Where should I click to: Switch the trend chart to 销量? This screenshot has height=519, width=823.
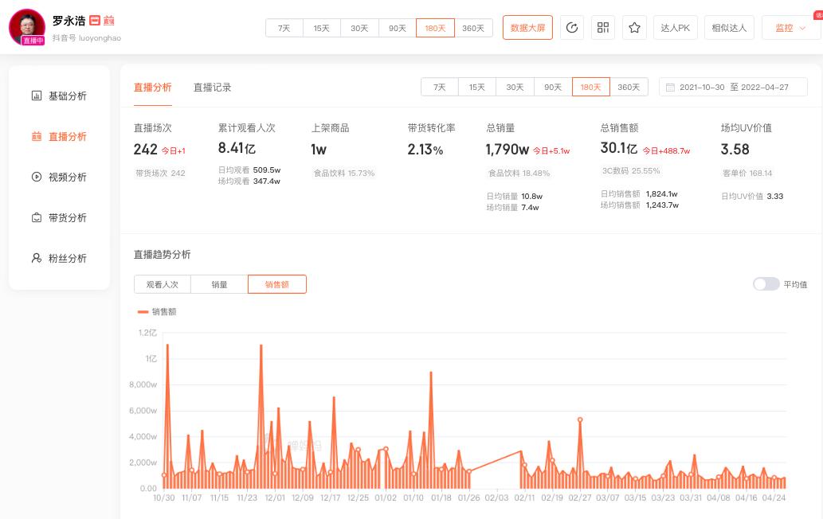(219, 284)
